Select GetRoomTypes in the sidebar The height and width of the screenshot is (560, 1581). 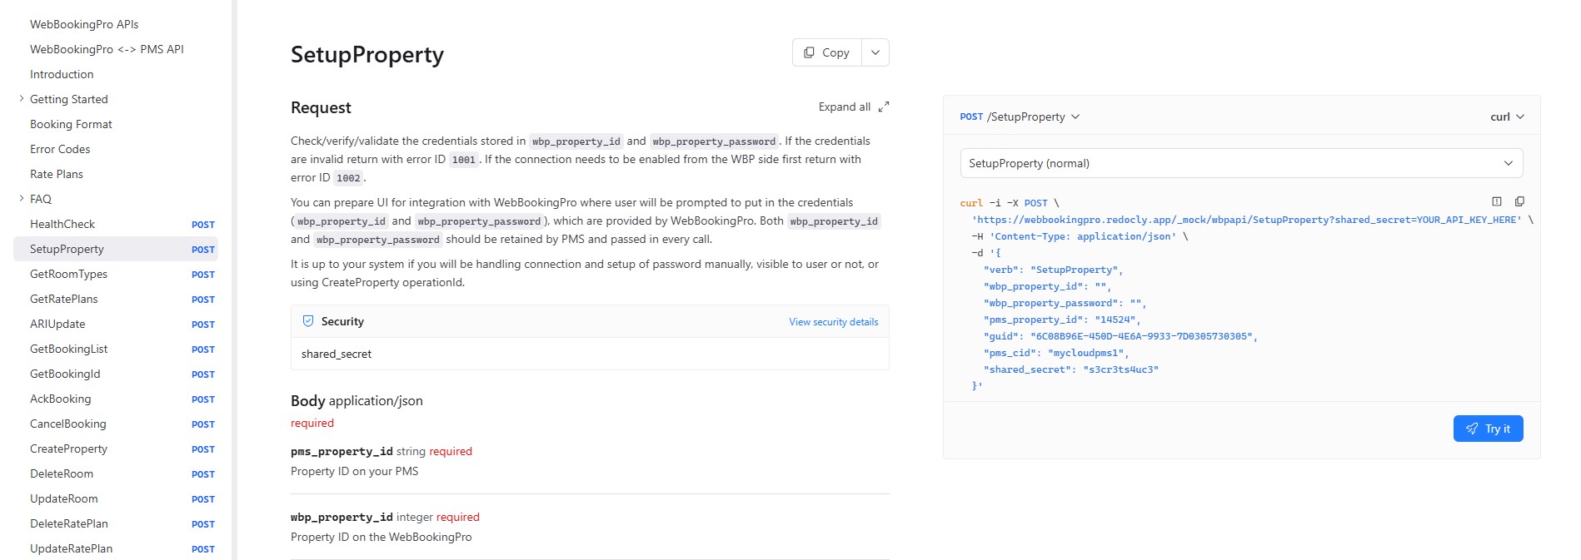click(68, 274)
